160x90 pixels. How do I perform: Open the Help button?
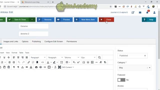click(149, 19)
